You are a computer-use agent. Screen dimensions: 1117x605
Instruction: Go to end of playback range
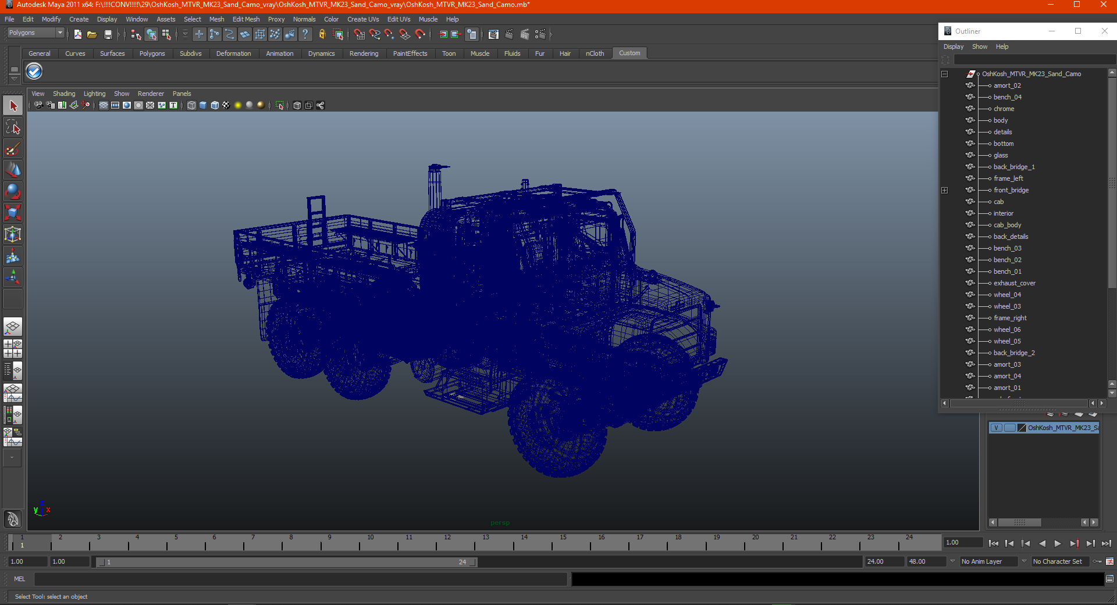click(x=1107, y=543)
